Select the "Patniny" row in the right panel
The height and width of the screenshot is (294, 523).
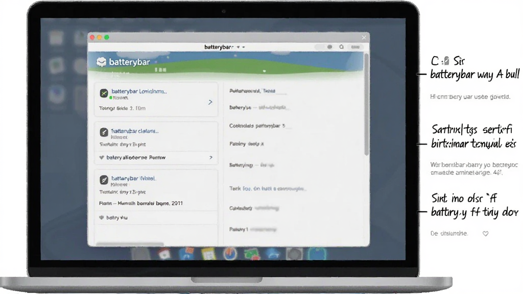(x=246, y=143)
